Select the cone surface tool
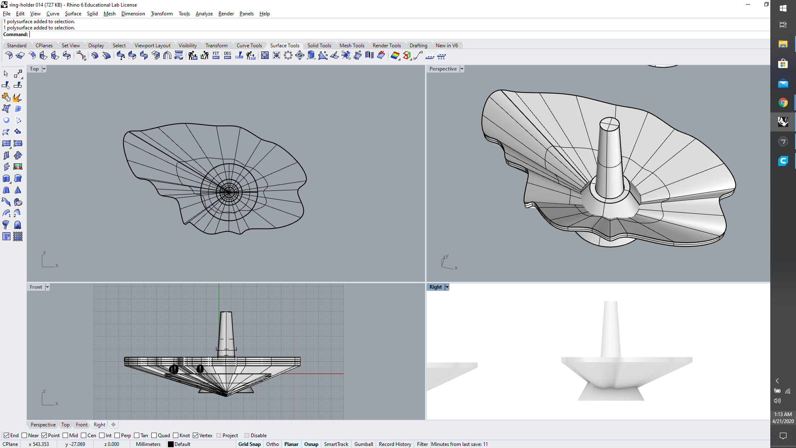 tap(18, 190)
